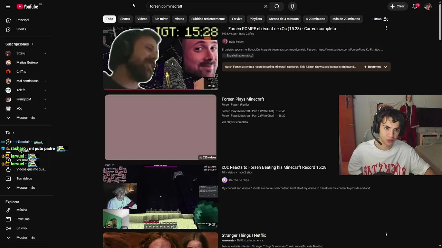Open more options for Stranger Things ad
The width and height of the screenshot is (442, 248).
pos(386,235)
